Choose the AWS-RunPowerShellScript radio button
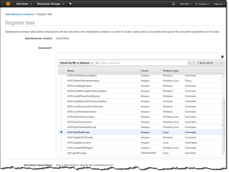The image size is (229, 172). point(61,127)
